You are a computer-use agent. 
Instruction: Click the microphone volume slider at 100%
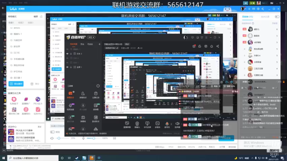tap(94, 138)
